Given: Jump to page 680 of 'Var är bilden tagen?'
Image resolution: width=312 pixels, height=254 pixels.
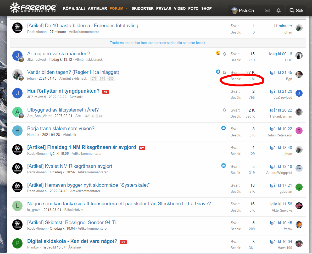Looking at the screenshot, I should click(111, 79).
